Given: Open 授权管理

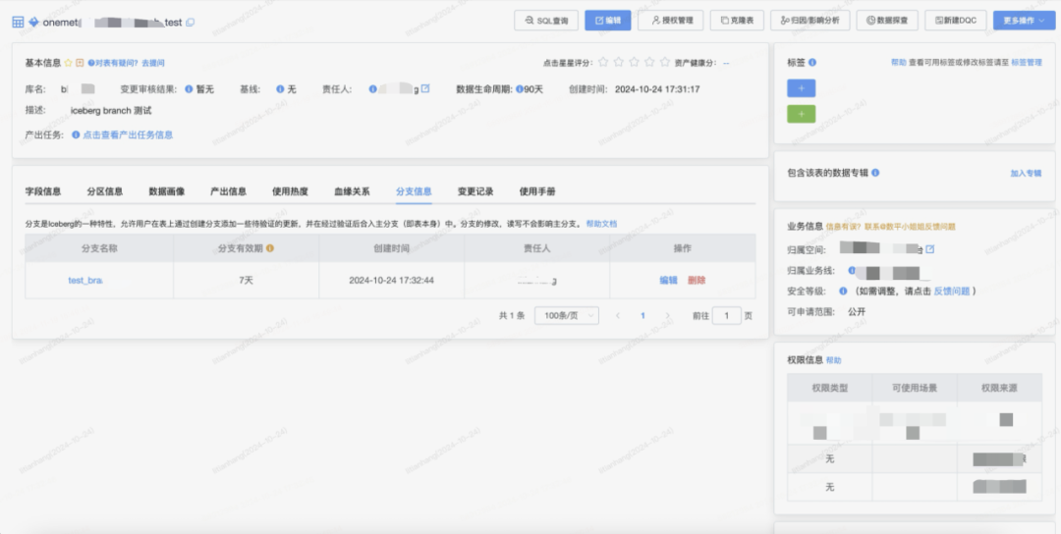Looking at the screenshot, I should pos(671,21).
